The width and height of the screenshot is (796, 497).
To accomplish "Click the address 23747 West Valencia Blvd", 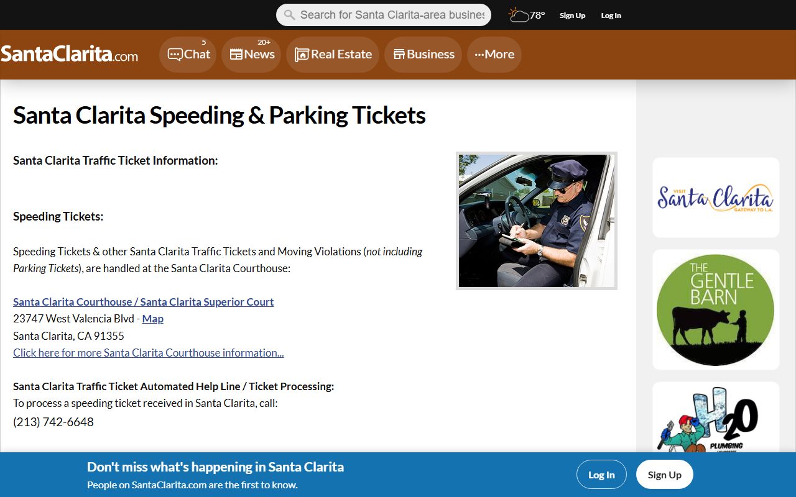I will (73, 319).
